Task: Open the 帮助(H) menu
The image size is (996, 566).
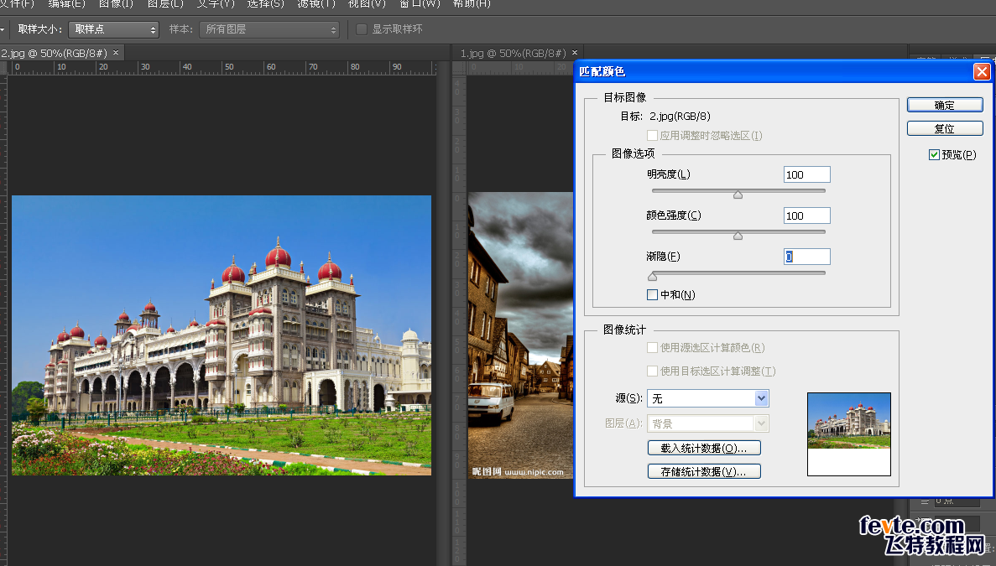Action: coord(472,4)
